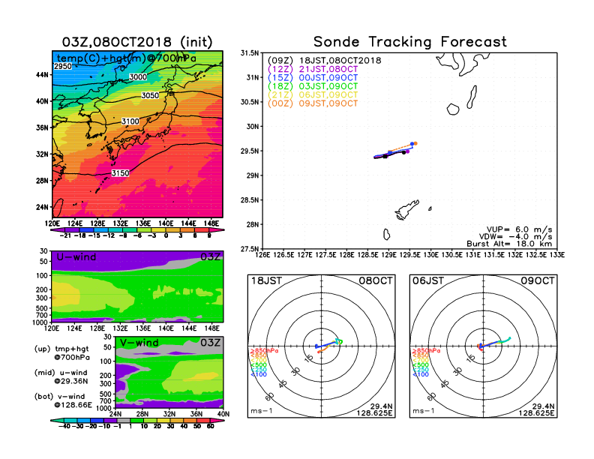Click the "VUP= 6.0 m/s" value
Screen dimensions: 594x459
(x=519, y=229)
